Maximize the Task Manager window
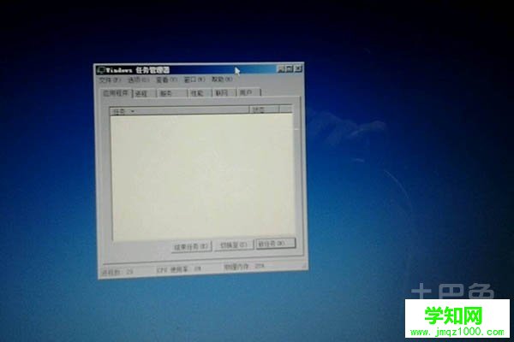This screenshot has height=342, width=514. [x=290, y=68]
